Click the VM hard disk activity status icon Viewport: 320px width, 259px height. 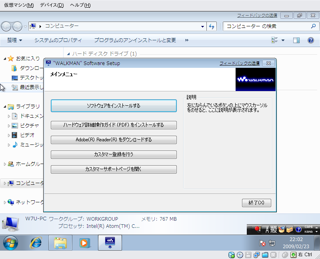tap(232, 255)
